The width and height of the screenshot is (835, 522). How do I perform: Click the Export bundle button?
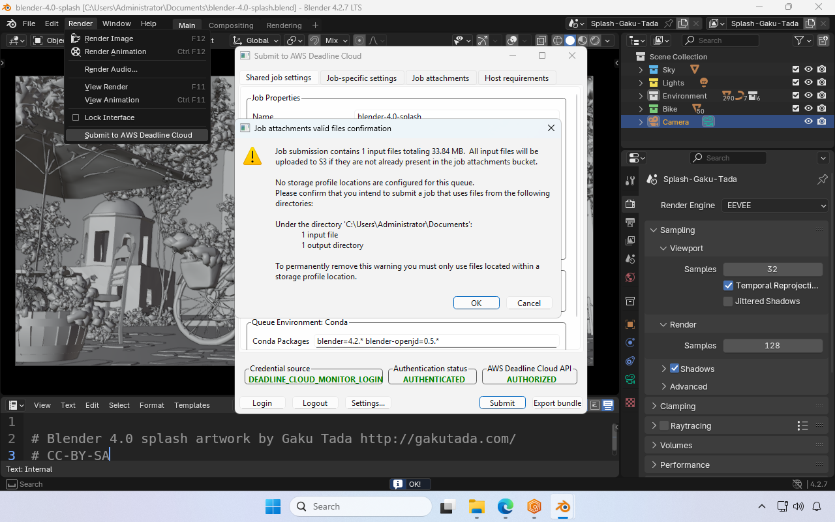[x=557, y=403]
